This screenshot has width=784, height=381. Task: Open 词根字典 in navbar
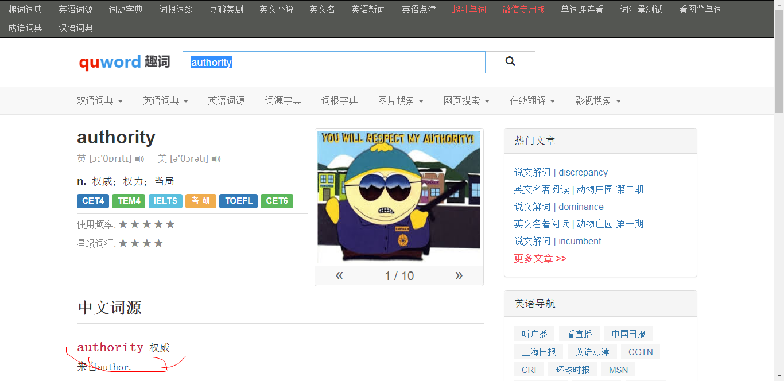click(x=339, y=101)
